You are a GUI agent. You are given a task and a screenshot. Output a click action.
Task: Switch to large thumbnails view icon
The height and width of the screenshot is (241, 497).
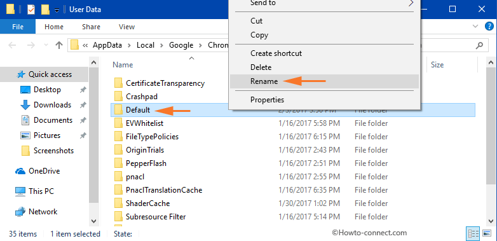487,234
